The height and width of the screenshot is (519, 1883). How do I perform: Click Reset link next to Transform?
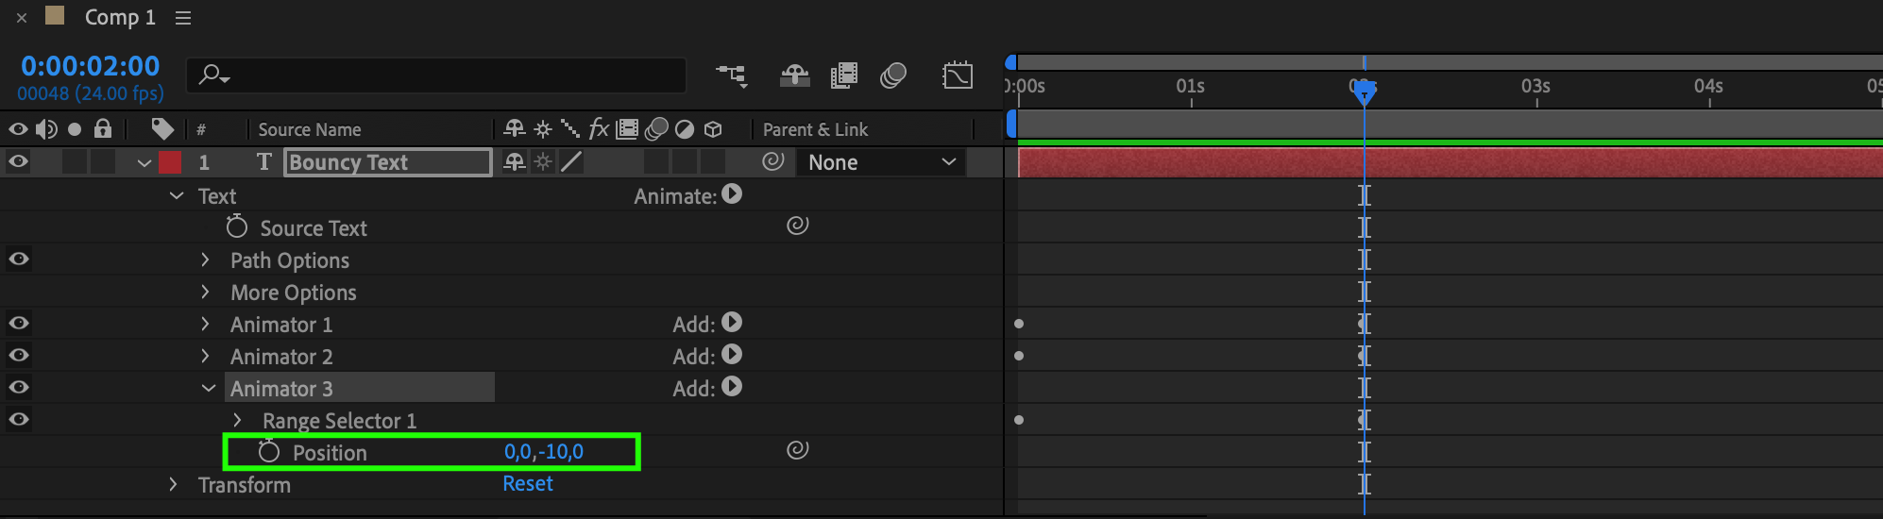pyautogui.click(x=528, y=484)
